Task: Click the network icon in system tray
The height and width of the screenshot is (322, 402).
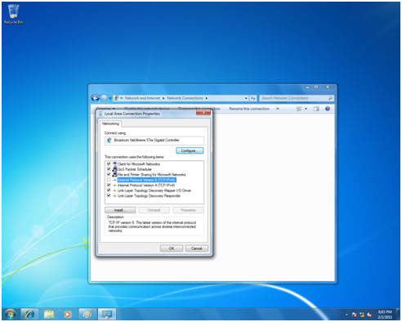Action: 362,315
